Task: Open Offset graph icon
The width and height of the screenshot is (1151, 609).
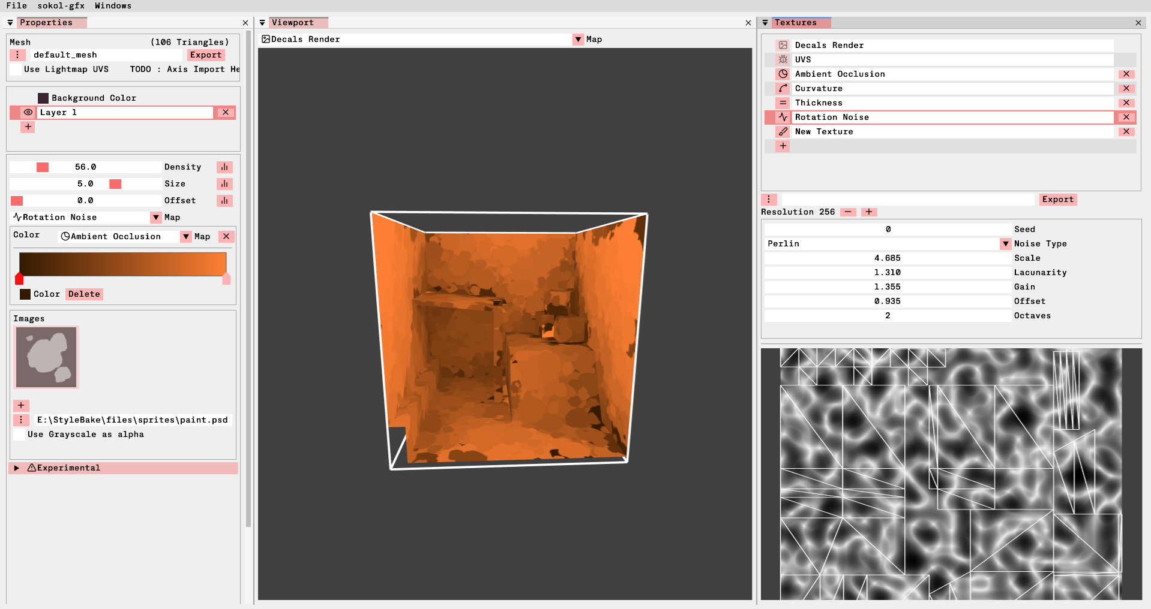Action: [224, 200]
